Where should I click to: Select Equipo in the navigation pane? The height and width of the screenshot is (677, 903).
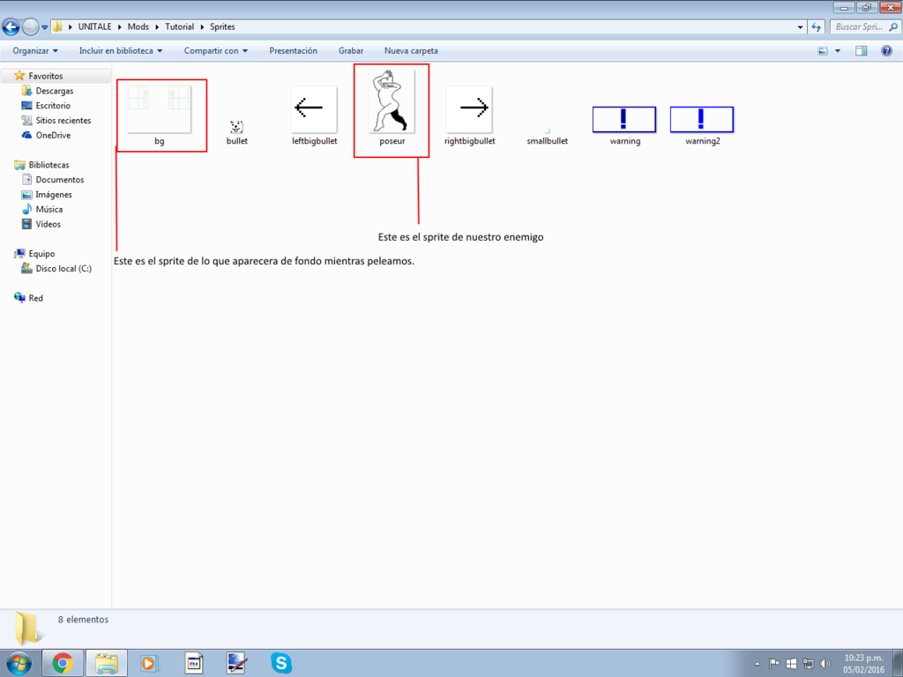(x=41, y=253)
